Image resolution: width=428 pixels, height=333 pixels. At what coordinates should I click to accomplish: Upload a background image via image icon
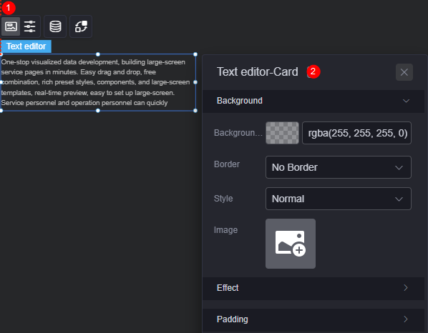point(291,244)
